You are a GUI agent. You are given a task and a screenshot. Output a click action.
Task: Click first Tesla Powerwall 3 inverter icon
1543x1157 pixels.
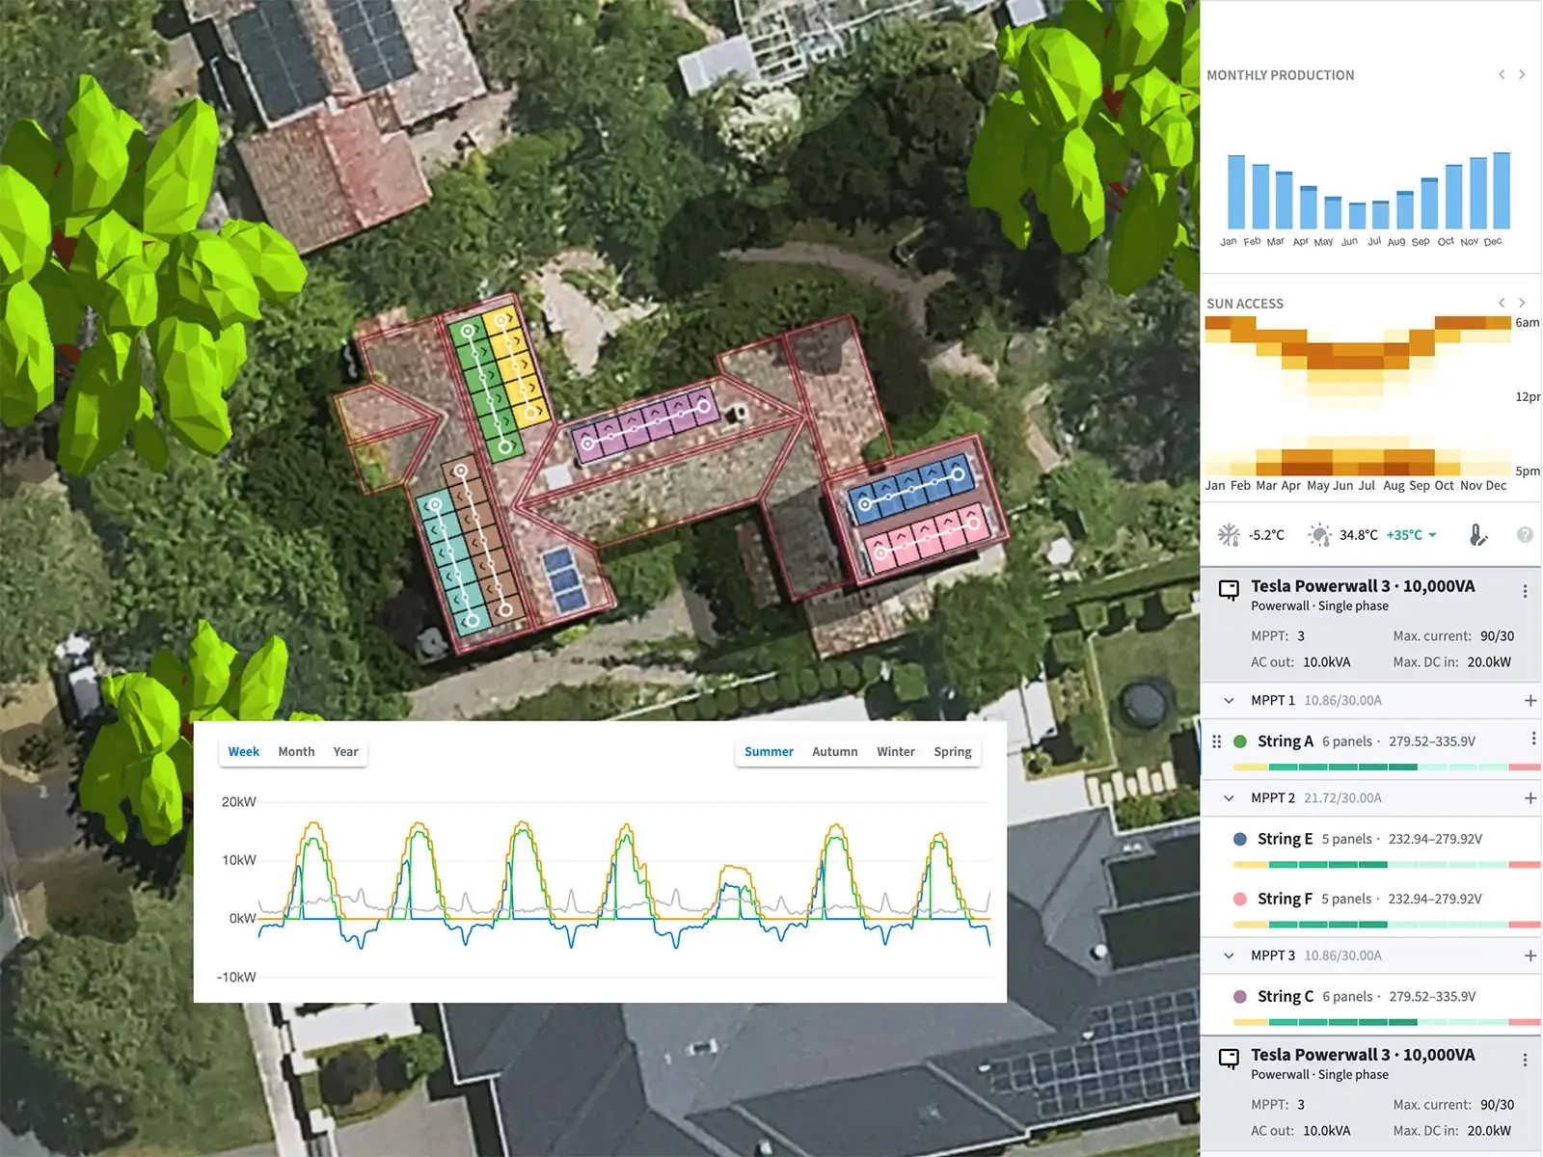point(1229,589)
